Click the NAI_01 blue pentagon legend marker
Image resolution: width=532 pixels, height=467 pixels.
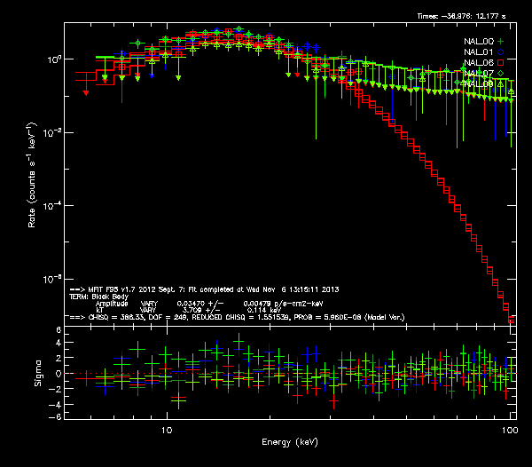coord(501,51)
